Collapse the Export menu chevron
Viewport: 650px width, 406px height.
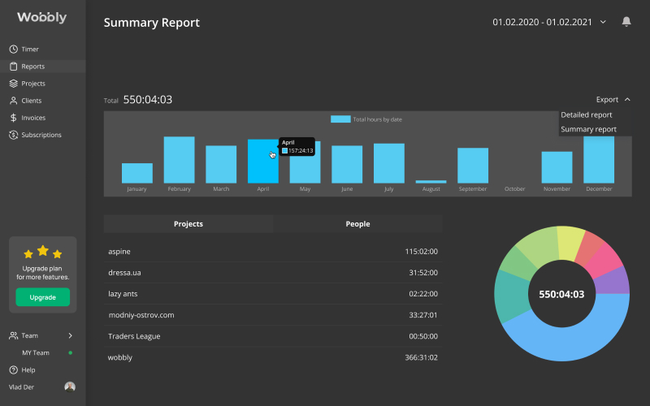point(627,99)
